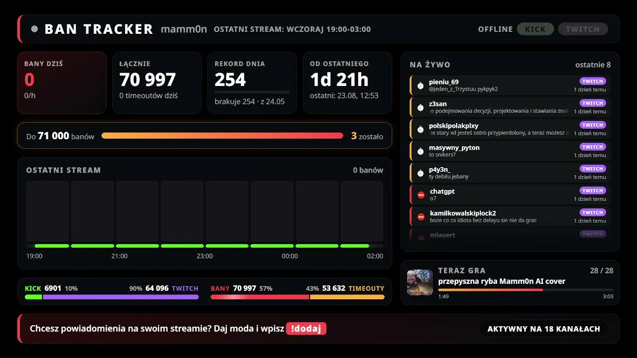This screenshot has height=358, width=637.
Task: Click the ban icon next to kamilkowalskiplock2
Action: 421,217
